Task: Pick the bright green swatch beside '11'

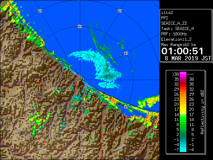Action: click(x=183, y=119)
